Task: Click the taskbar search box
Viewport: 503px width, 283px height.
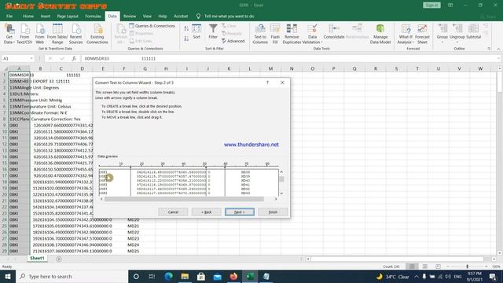Action: (72, 276)
